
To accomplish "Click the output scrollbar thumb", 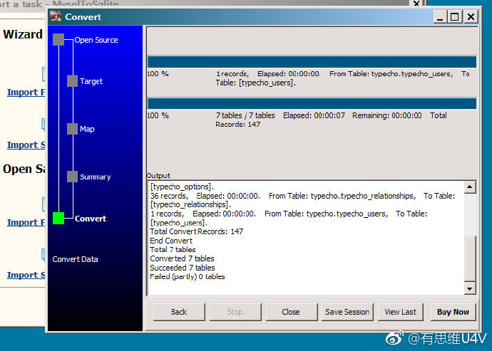I will [470, 258].
